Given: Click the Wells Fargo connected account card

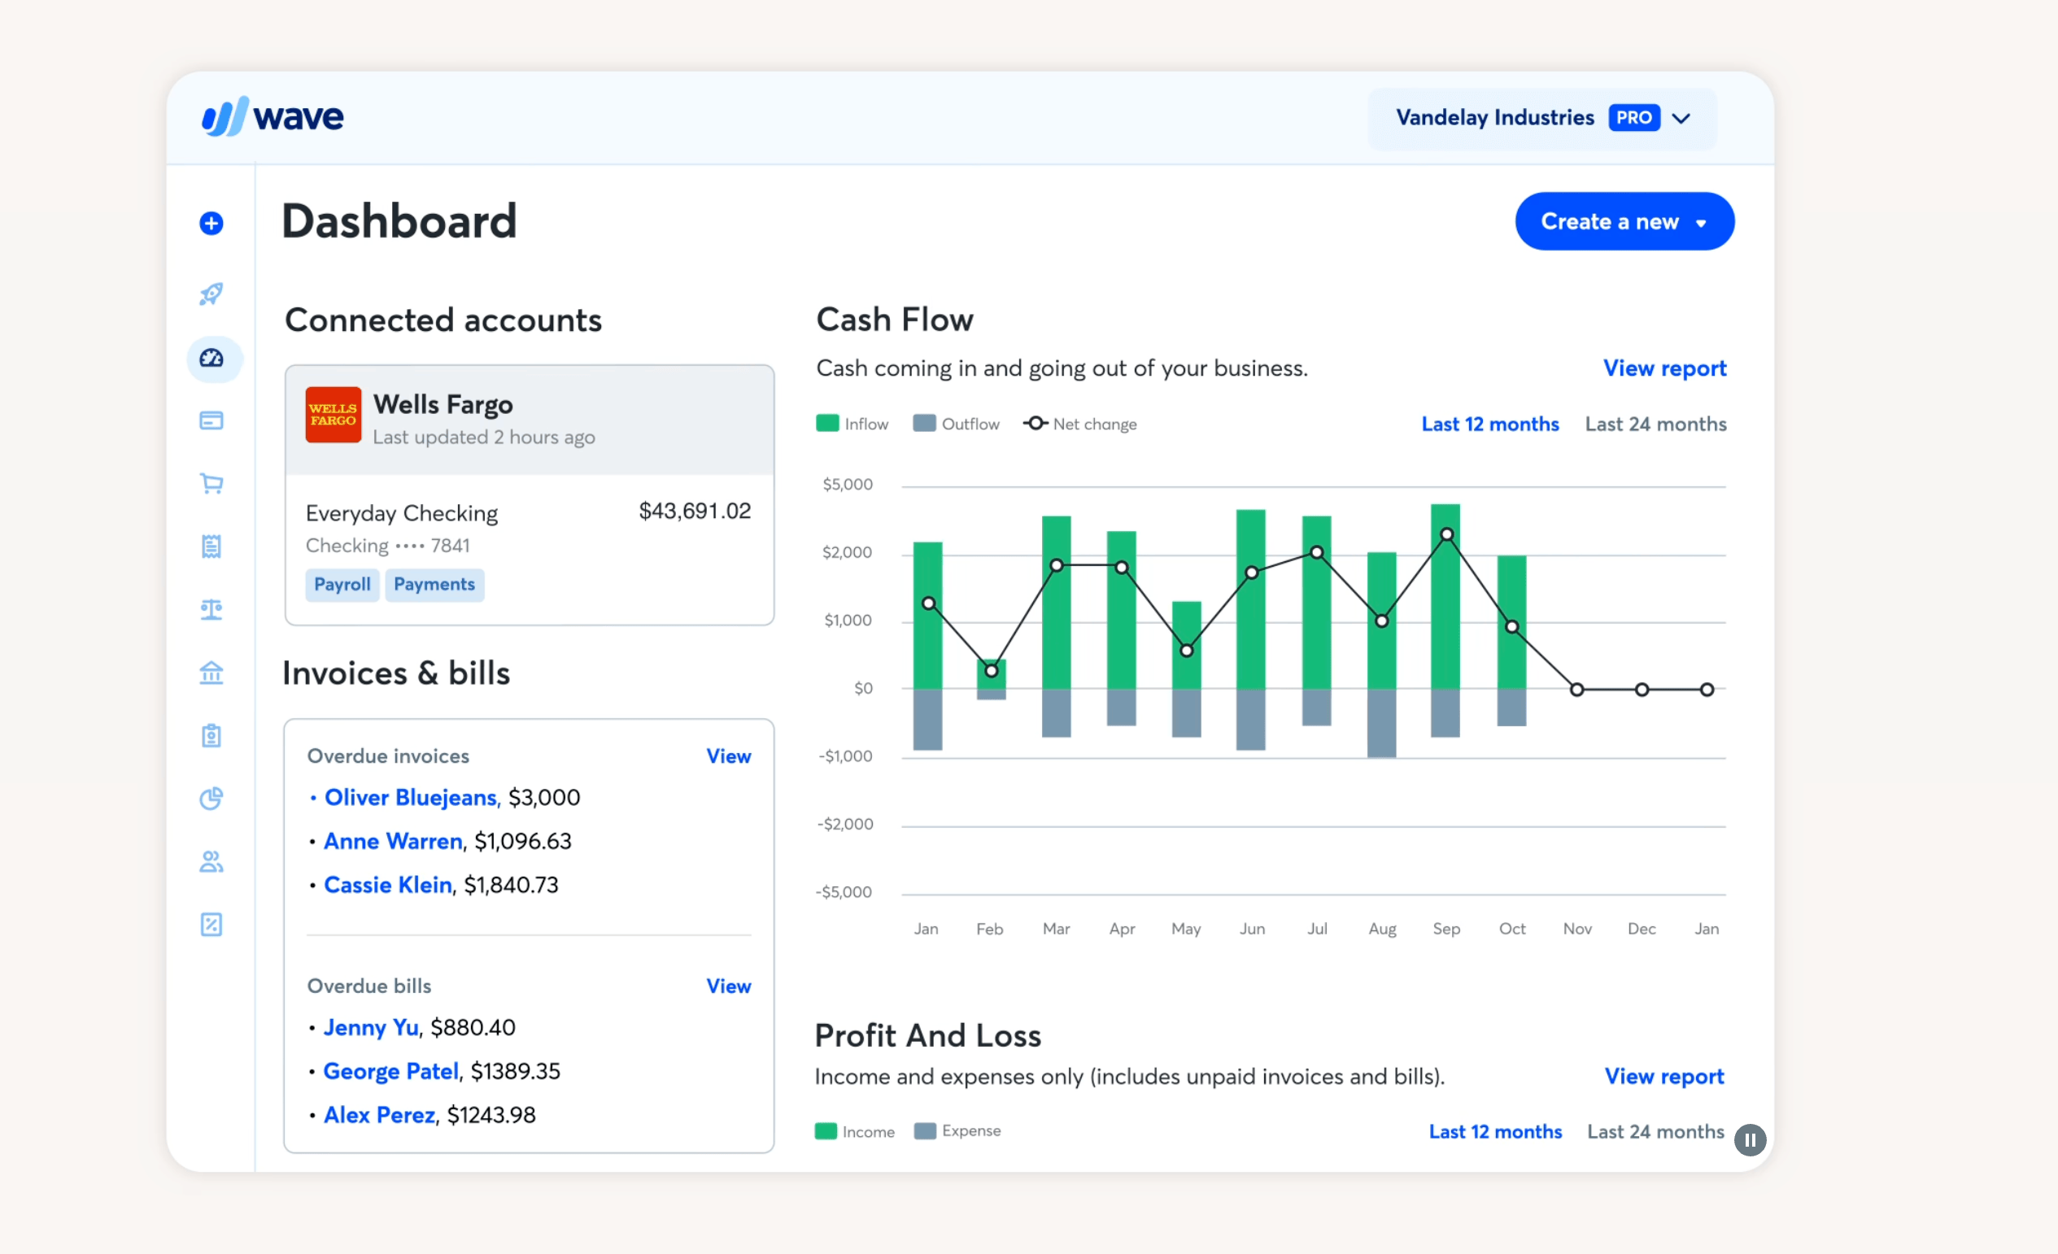Looking at the screenshot, I should (529, 420).
